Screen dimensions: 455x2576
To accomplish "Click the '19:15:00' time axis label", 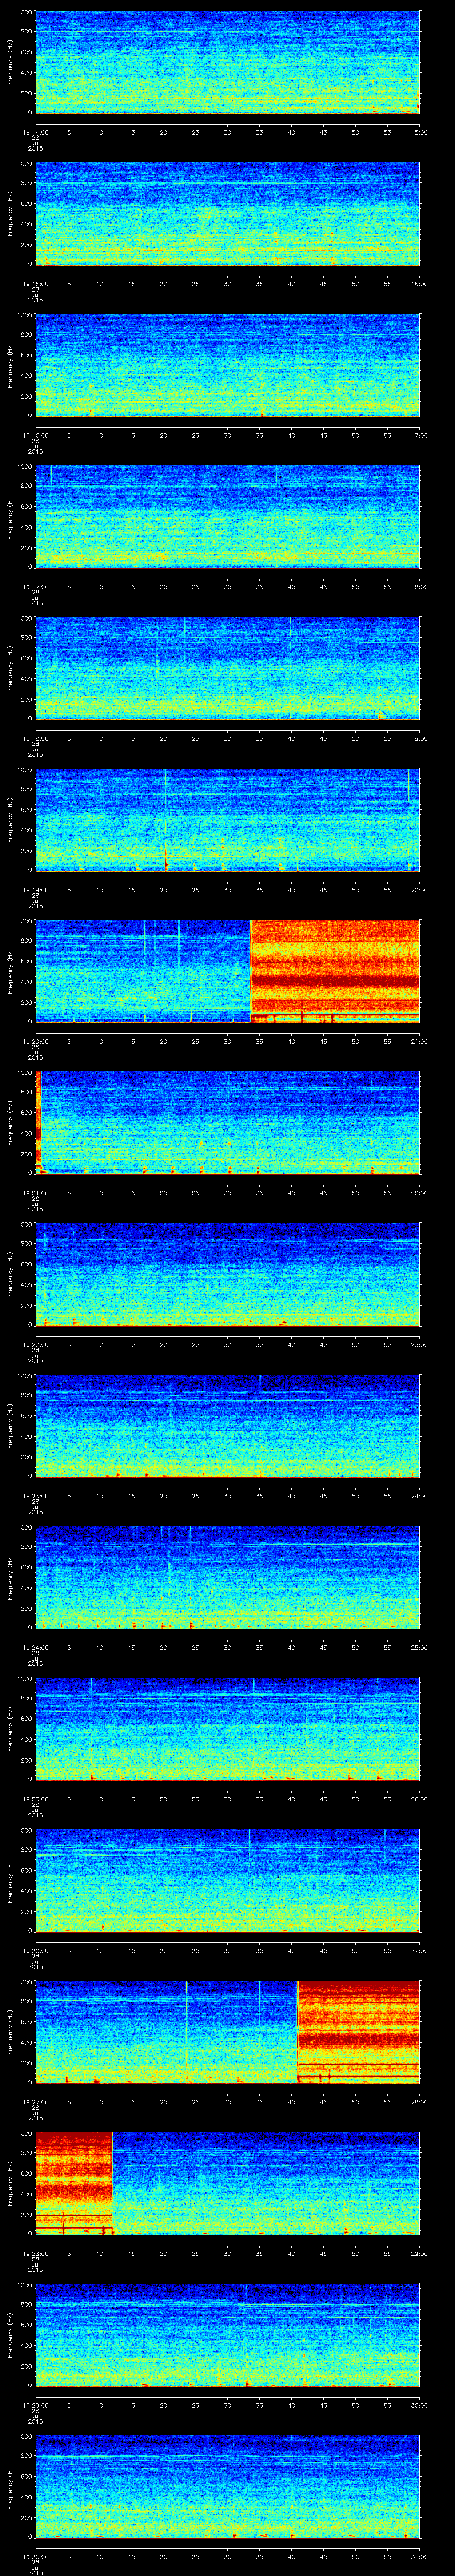I will coord(35,284).
